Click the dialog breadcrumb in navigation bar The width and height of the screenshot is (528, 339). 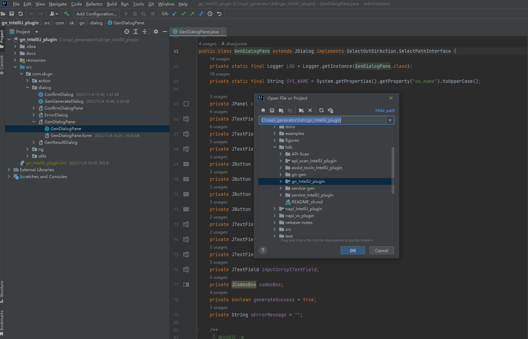[96, 23]
